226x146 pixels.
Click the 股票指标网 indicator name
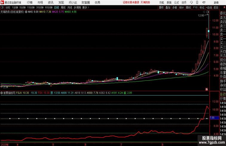[x=9, y=93]
